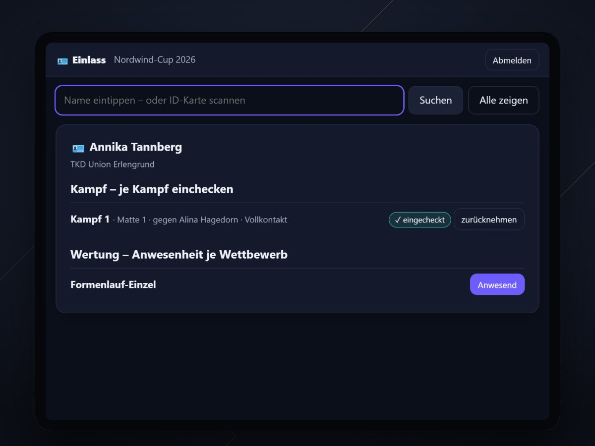
Task: Click the Formenlauf-Einzel row label
Action: [113, 284]
